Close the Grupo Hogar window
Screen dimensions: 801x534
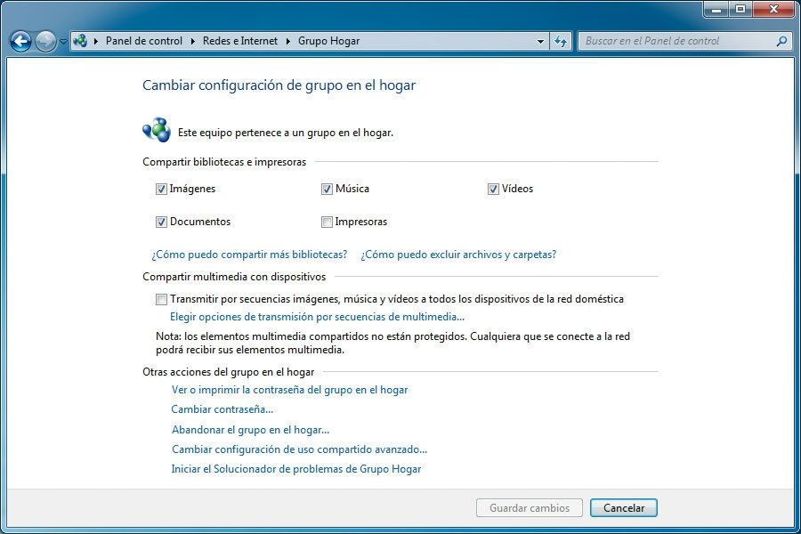coord(774,9)
